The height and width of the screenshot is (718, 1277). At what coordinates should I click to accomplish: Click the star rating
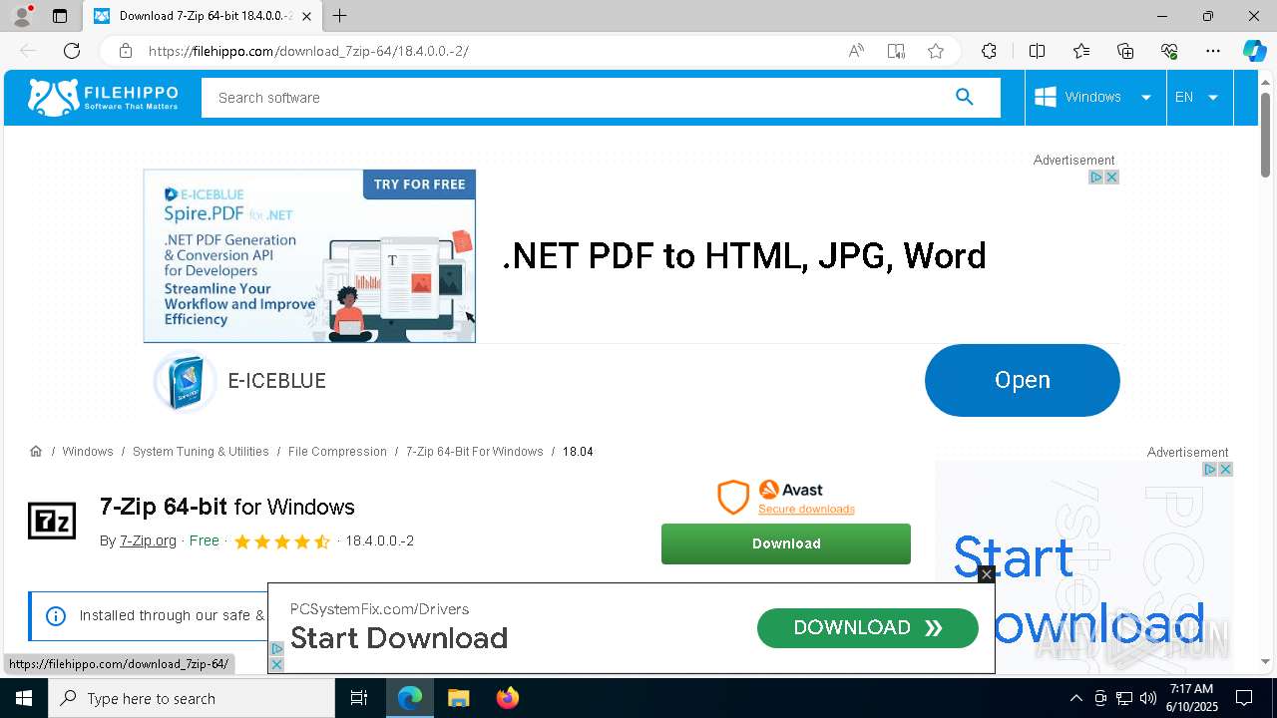point(281,541)
